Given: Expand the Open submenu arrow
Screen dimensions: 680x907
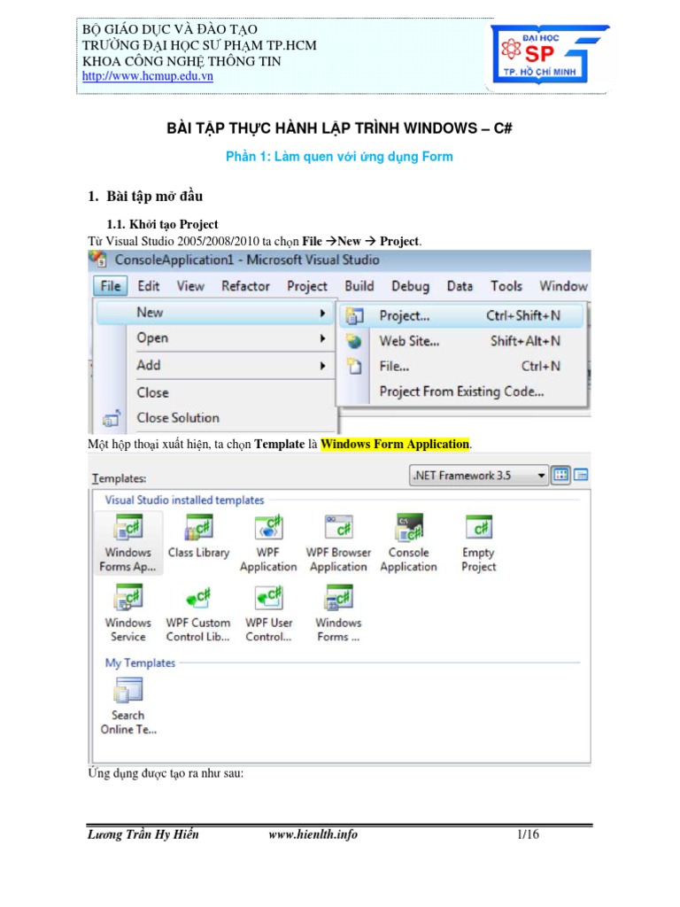Looking at the screenshot, I should pyautogui.click(x=322, y=338).
